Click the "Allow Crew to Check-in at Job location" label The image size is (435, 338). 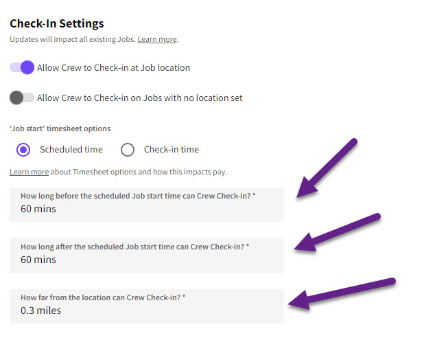click(113, 68)
